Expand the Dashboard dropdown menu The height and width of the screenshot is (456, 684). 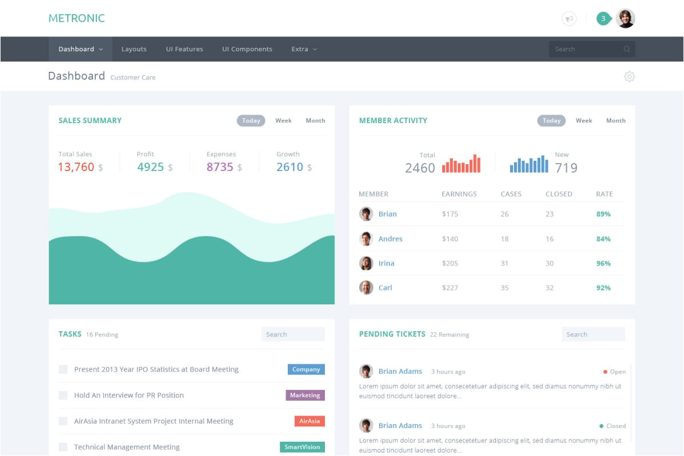pos(80,49)
